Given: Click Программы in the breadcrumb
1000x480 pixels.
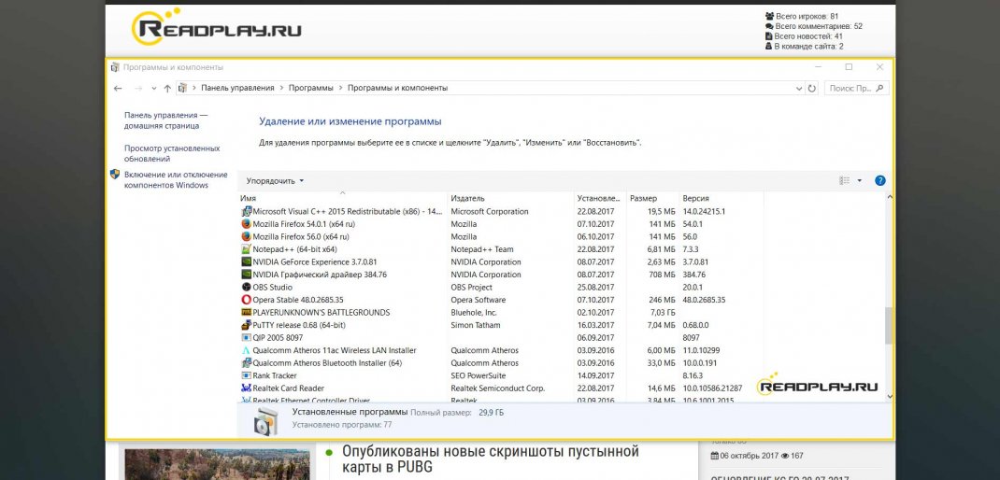Looking at the screenshot, I should [310, 88].
